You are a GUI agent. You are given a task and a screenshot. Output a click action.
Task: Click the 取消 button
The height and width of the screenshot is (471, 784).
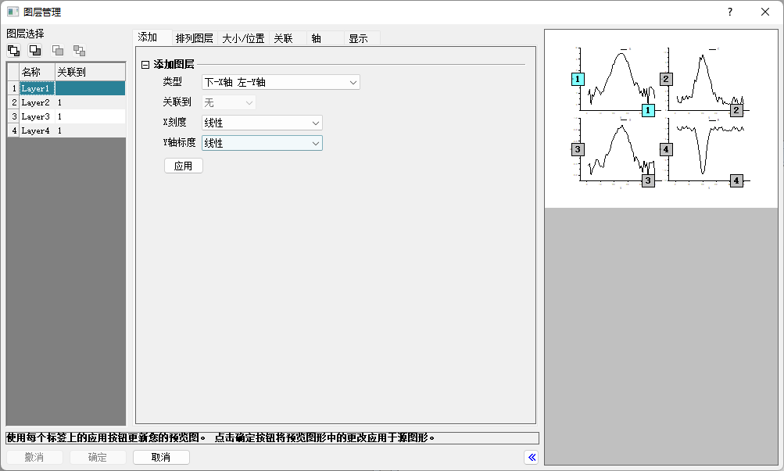tap(161, 458)
